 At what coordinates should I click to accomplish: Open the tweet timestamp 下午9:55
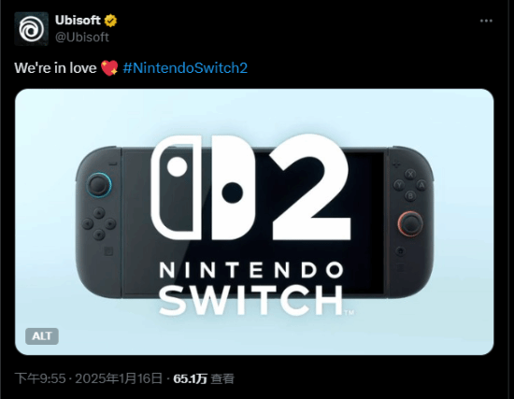coord(40,378)
